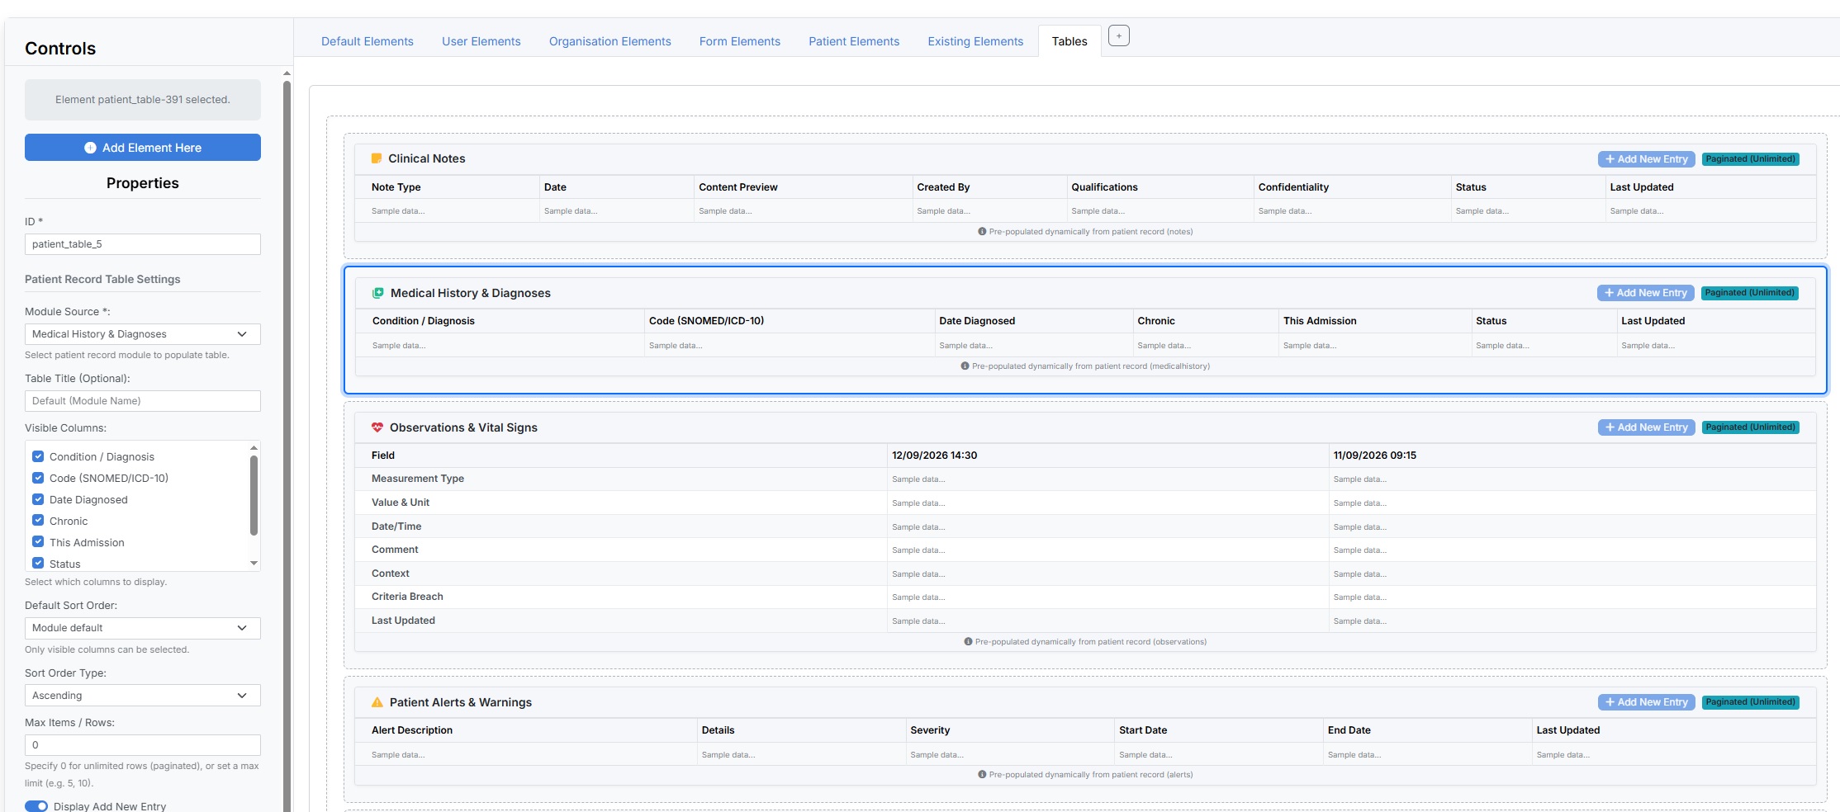1840x812 pixels.
Task: Click info icon beside the medicalhistory pre-populated message
Action: pyautogui.click(x=965, y=366)
